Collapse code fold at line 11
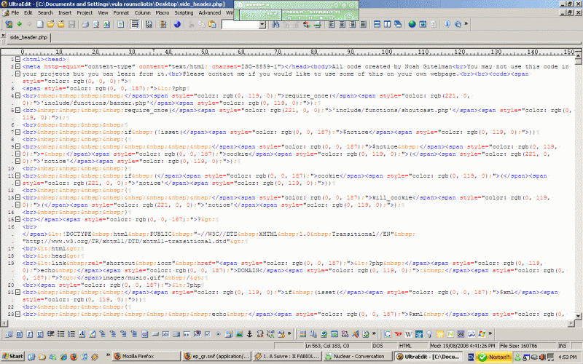583x364 pixels. point(17,175)
